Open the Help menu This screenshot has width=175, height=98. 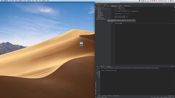(x=48, y=1)
